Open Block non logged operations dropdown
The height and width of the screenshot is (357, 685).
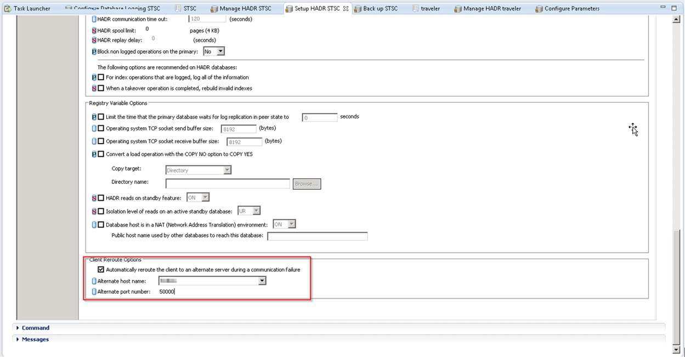point(220,52)
